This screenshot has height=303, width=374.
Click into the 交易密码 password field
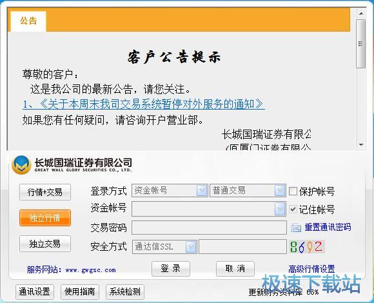coord(209,228)
